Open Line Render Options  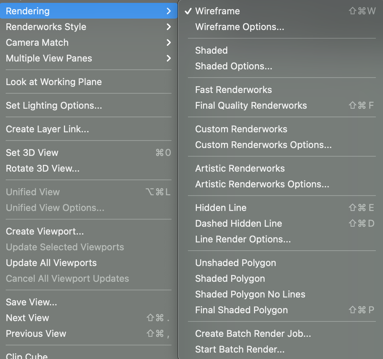pyautogui.click(x=243, y=239)
